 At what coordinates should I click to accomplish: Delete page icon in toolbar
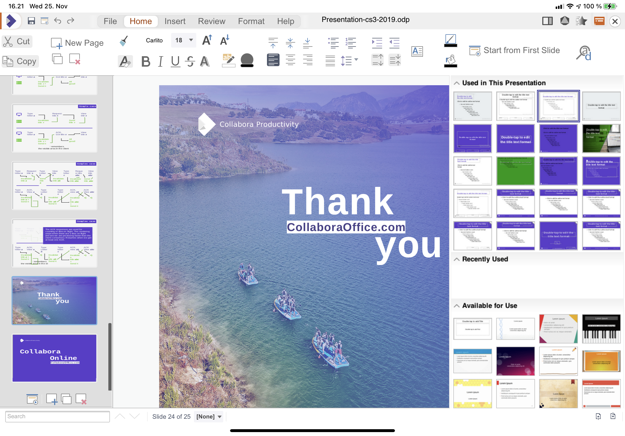pyautogui.click(x=75, y=59)
